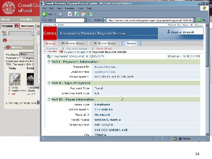This screenshot has width=212, height=159.
Task: Click Cornell seal logo in uPortal
Action: point(9,8)
